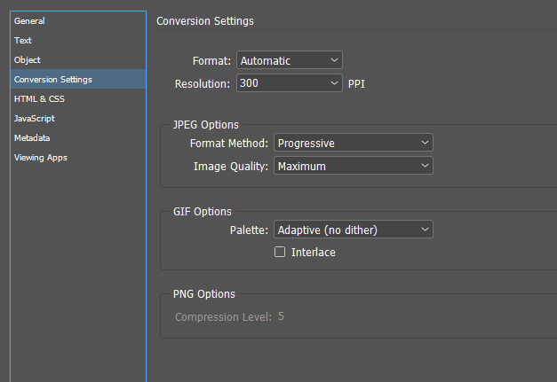Screen dimensions: 557x382
Task: Switch to the JavaScript section
Action: [x=35, y=118]
